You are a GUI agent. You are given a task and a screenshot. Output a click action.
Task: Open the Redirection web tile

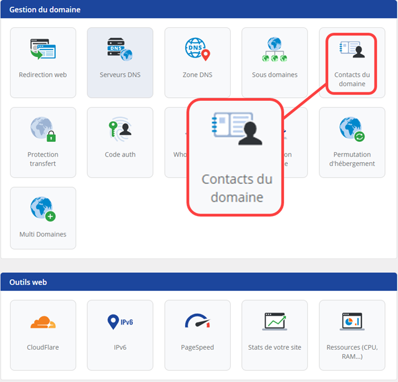(x=43, y=63)
